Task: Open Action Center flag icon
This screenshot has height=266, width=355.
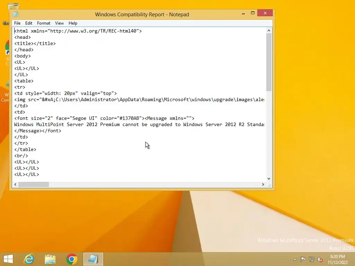Action: pos(303,259)
